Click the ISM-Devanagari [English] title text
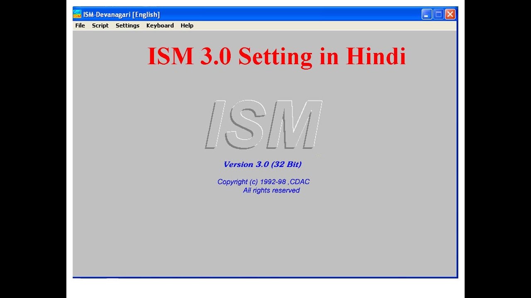Screen dimensions: 531x298 [121, 15]
